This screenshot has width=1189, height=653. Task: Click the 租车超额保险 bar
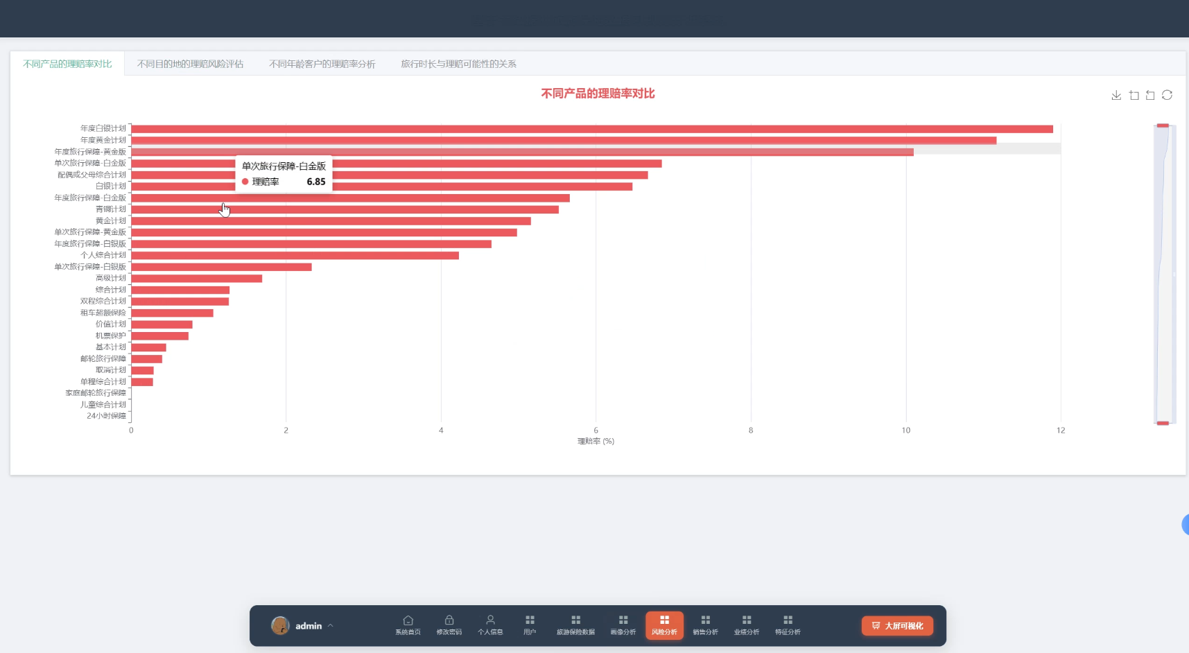pyautogui.click(x=172, y=313)
